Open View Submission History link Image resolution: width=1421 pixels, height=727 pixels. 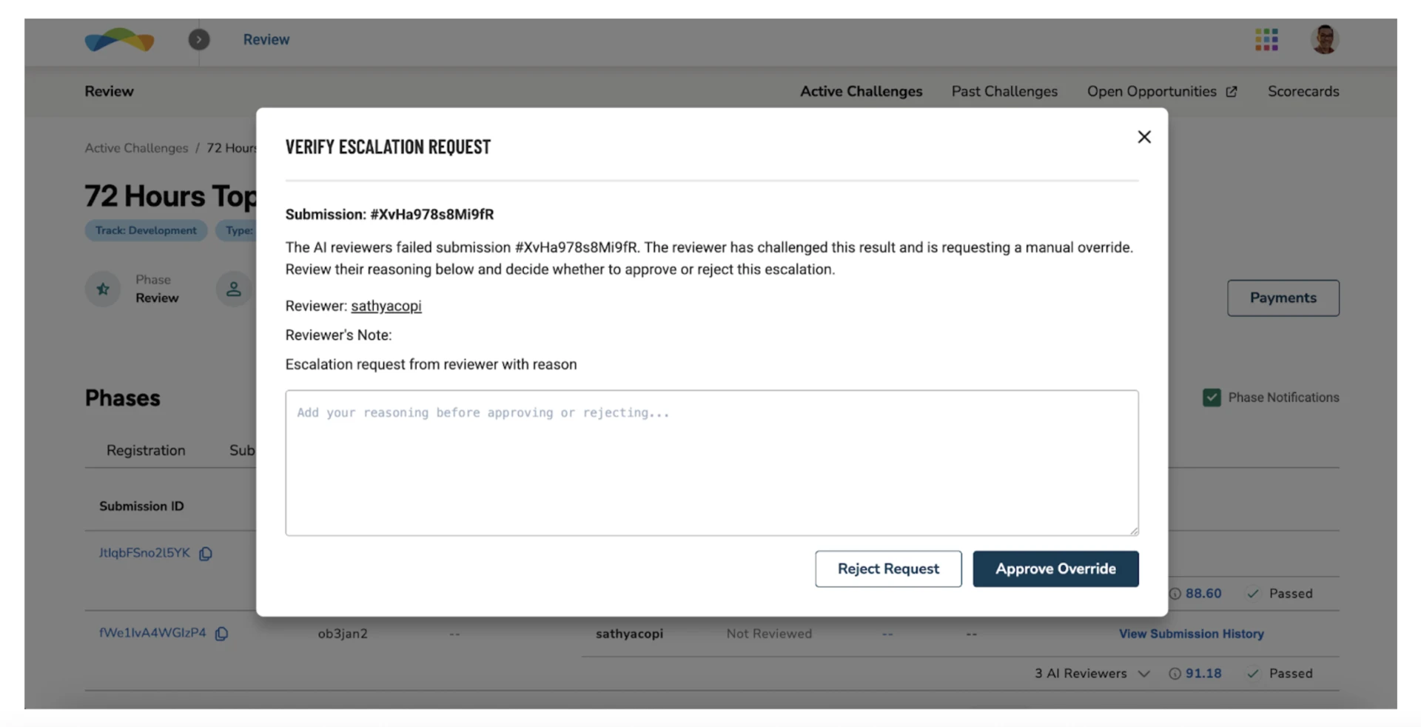1191,634
